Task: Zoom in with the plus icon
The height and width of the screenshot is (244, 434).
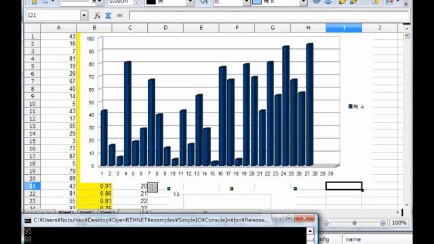Action: pyautogui.click(x=382, y=223)
